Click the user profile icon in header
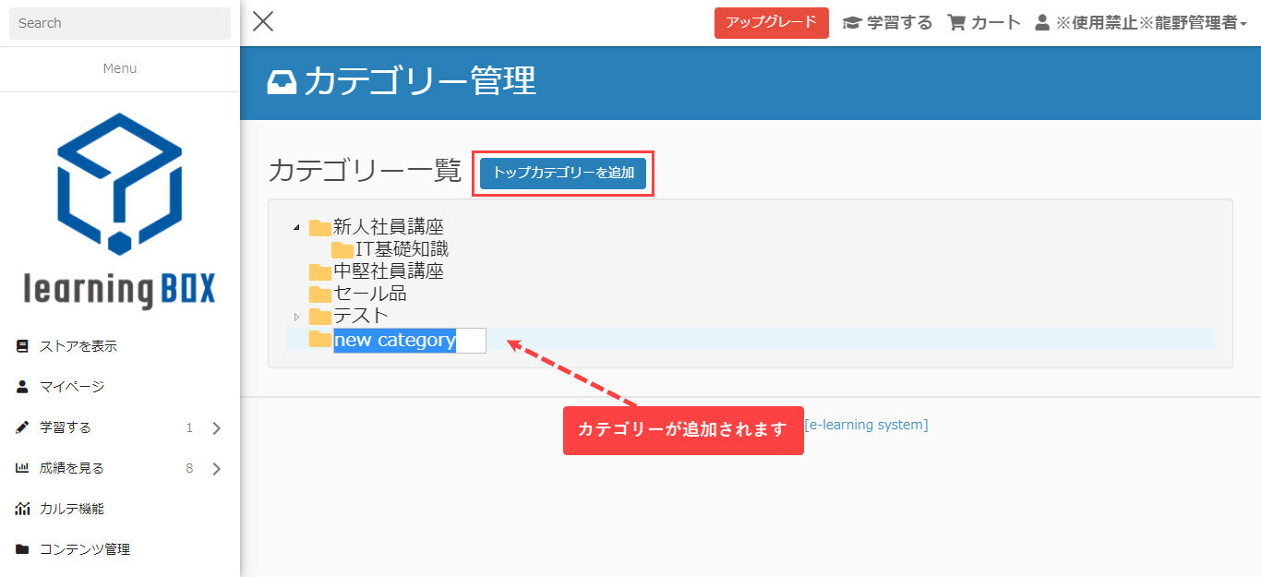Viewport: 1261px width, 577px height. tap(1042, 23)
